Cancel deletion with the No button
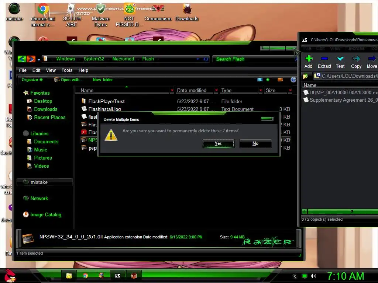This screenshot has height=283, width=378. (x=255, y=143)
